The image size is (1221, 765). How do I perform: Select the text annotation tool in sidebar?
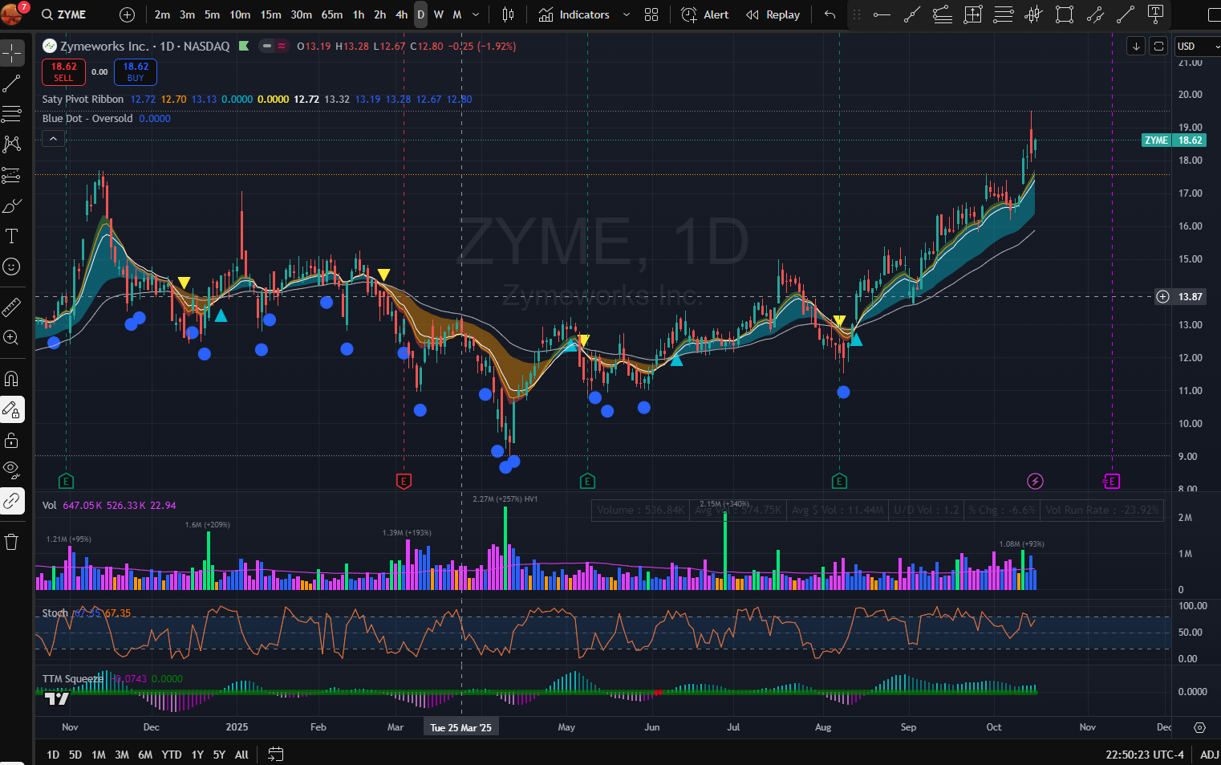(x=12, y=236)
